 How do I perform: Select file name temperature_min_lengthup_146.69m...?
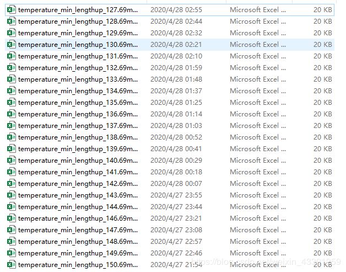pyautogui.click(x=78, y=218)
